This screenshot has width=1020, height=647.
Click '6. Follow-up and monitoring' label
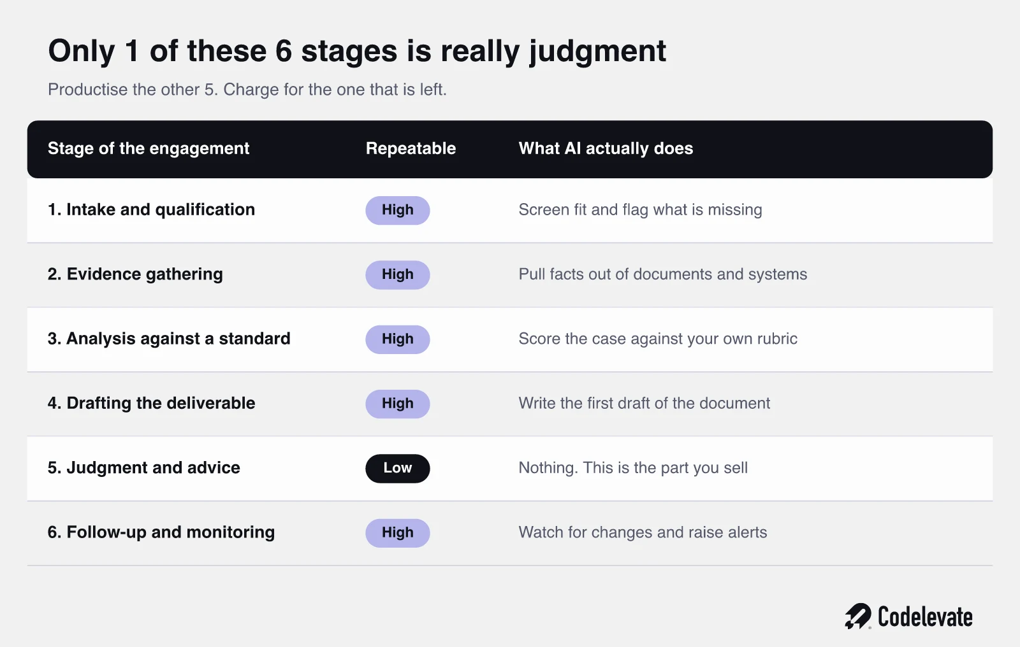tap(161, 532)
